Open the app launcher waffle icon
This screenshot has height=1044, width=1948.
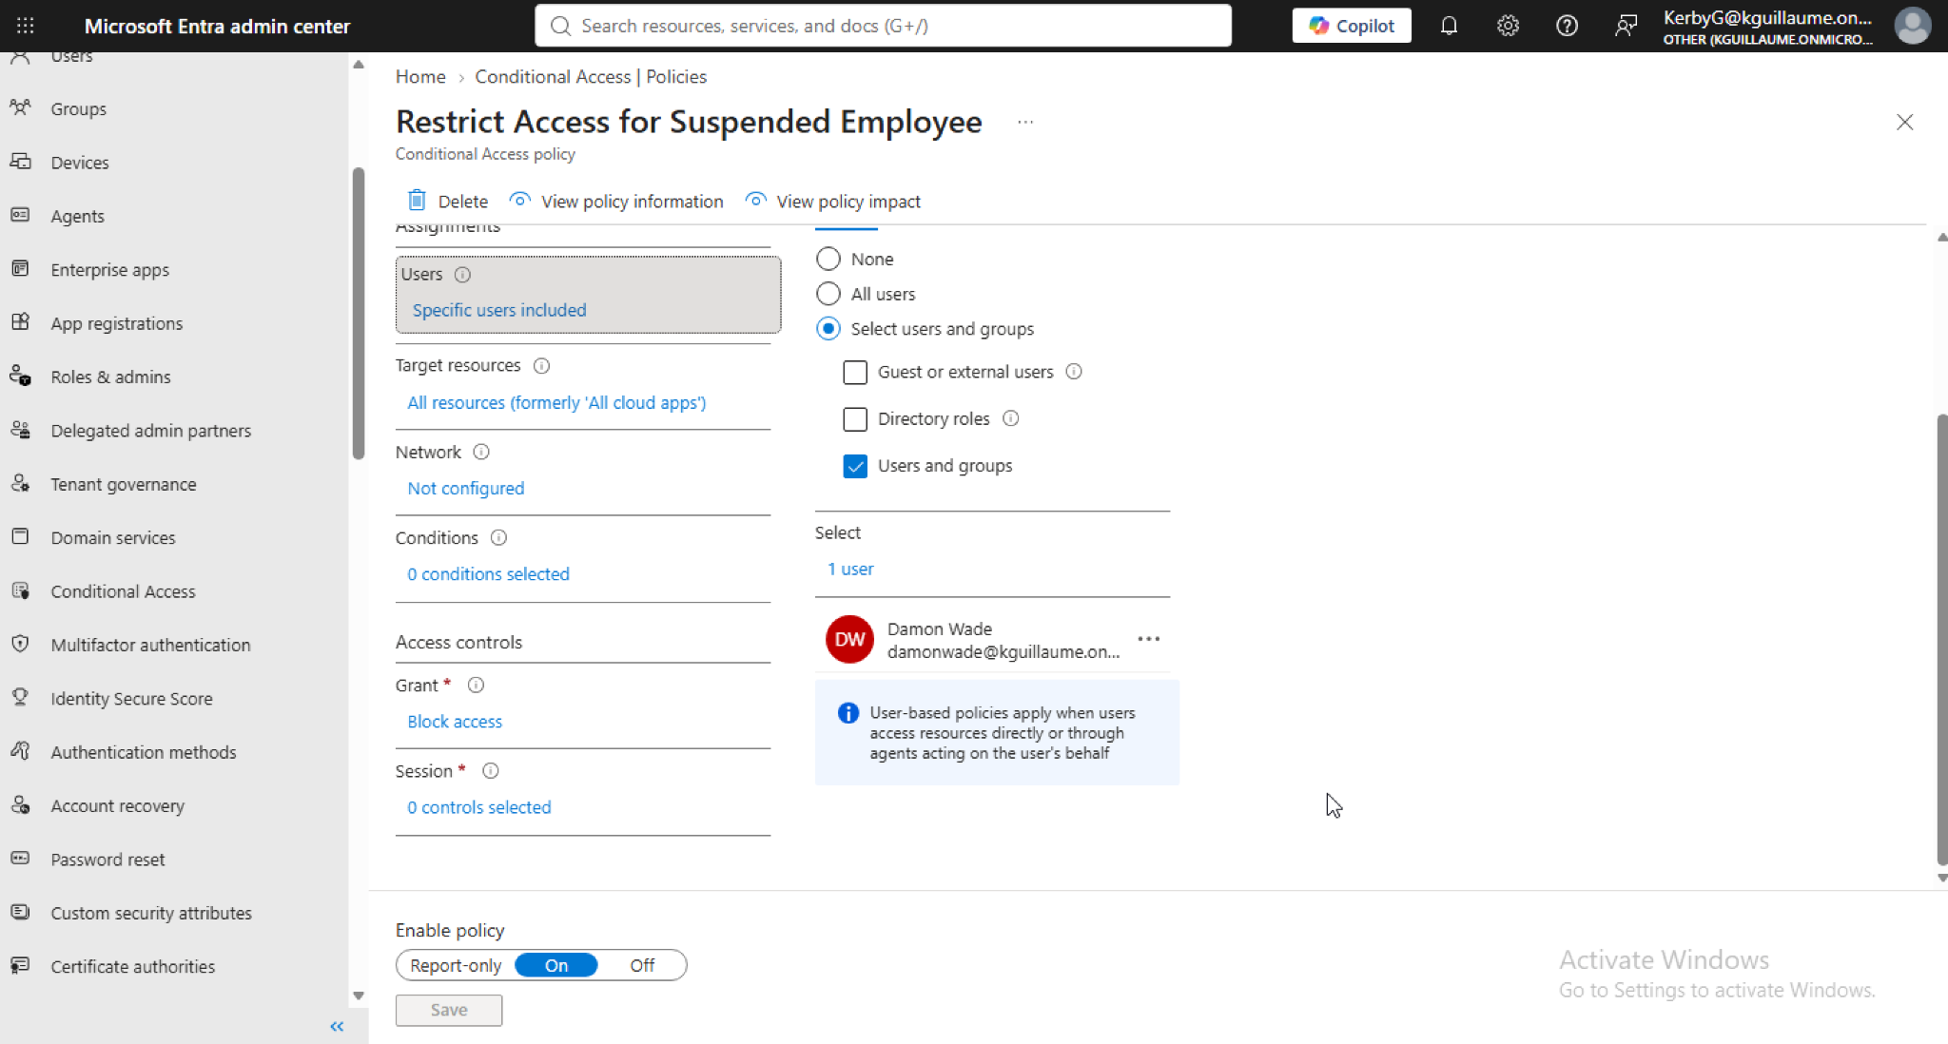coord(26,26)
